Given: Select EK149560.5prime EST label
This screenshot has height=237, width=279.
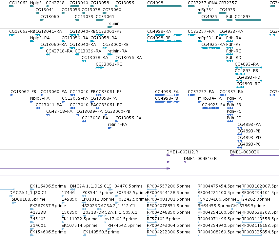Looking at the screenshot, I should [101, 232].
